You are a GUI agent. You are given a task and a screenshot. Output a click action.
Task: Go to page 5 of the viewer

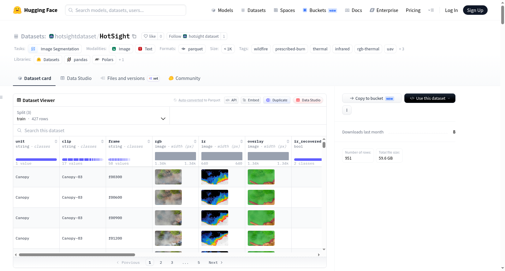(x=199, y=263)
